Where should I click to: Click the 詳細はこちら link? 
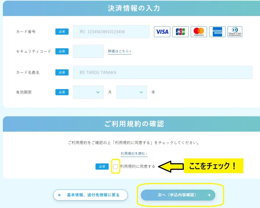pyautogui.click(x=119, y=51)
